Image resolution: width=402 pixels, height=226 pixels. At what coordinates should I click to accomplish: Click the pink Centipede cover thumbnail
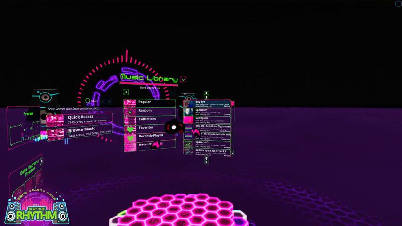[189, 121]
